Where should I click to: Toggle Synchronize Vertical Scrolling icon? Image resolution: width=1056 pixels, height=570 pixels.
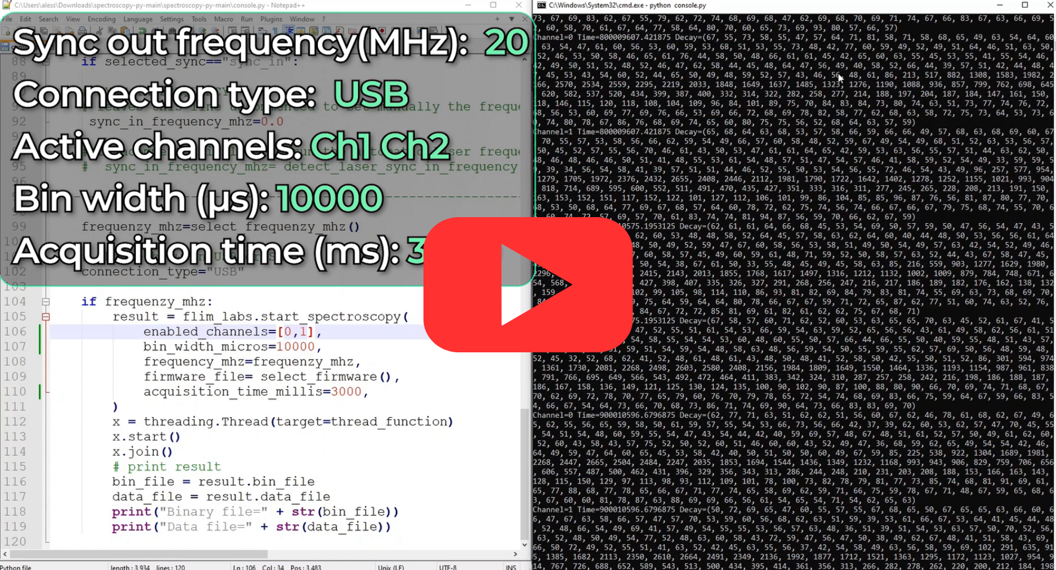click(x=233, y=31)
